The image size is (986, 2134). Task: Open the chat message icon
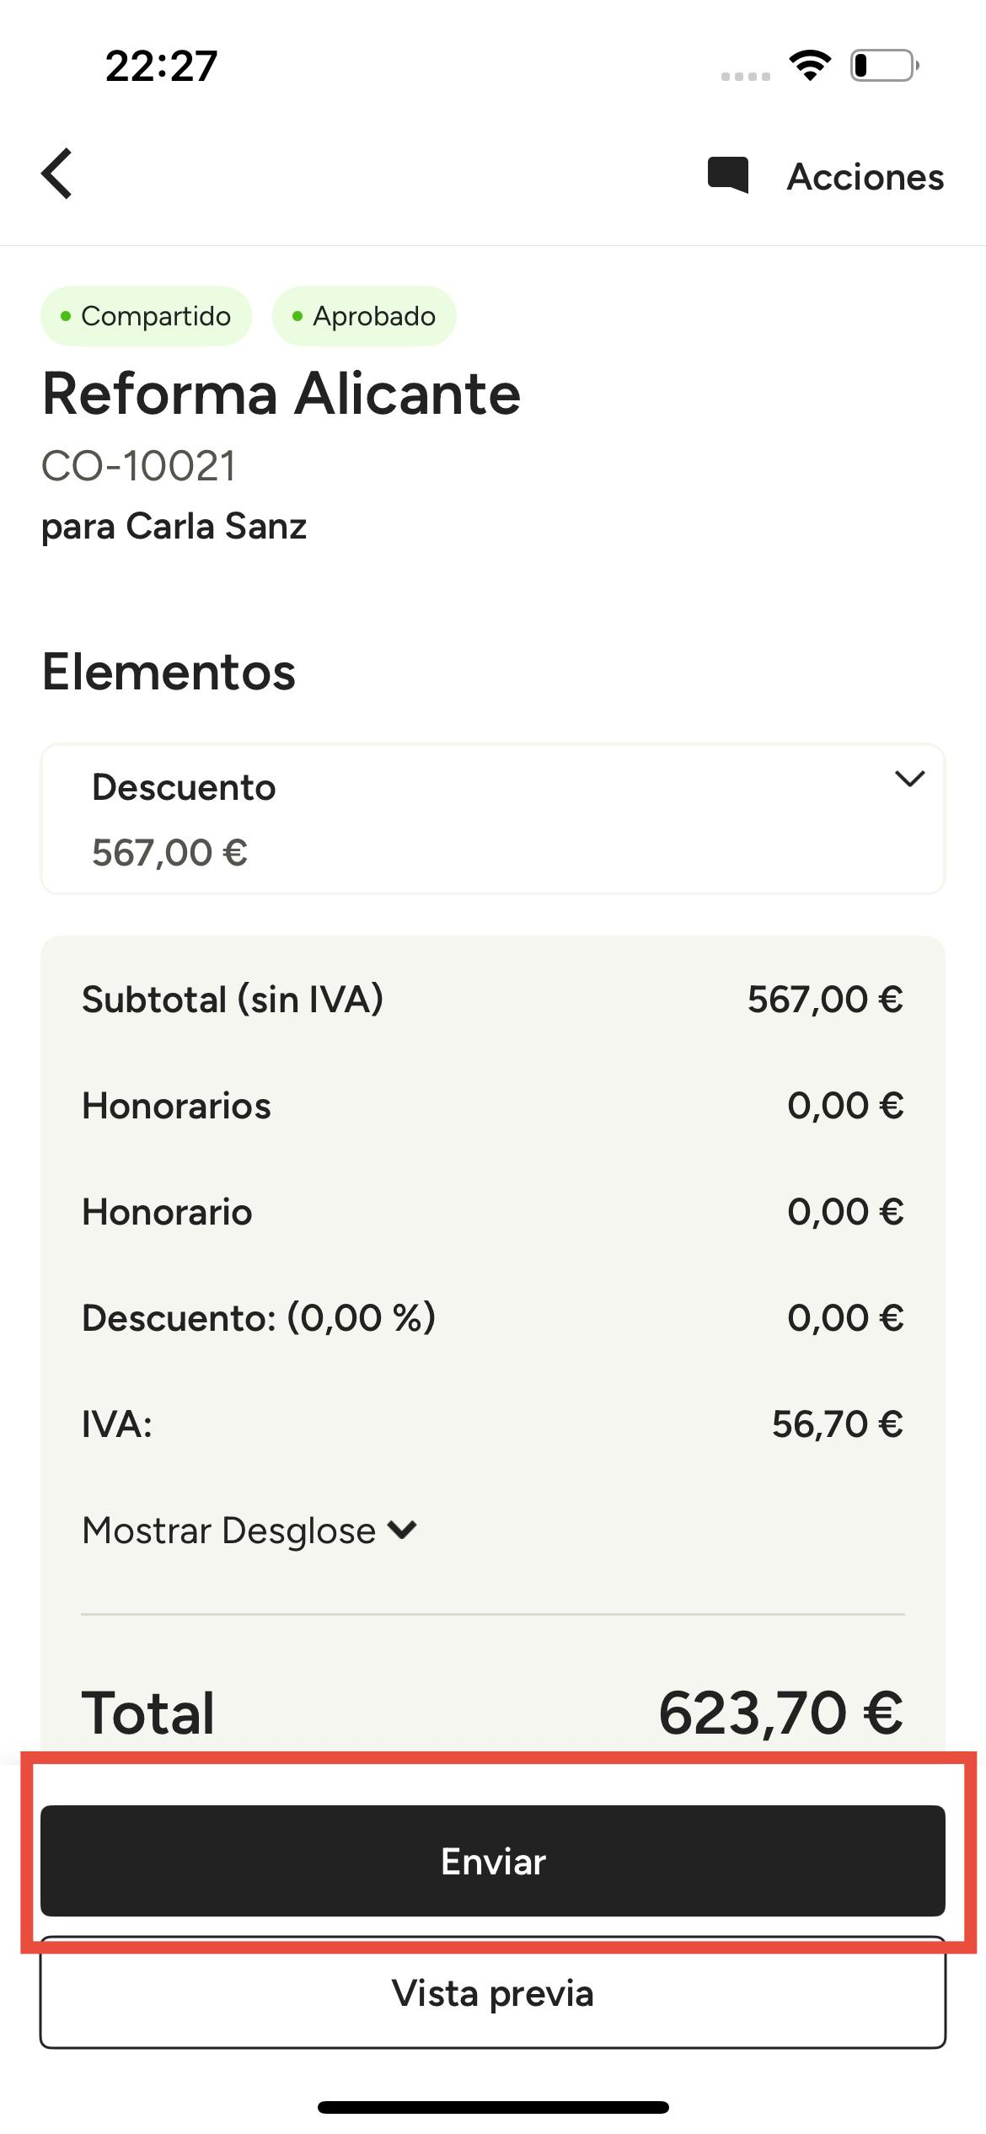[728, 175]
